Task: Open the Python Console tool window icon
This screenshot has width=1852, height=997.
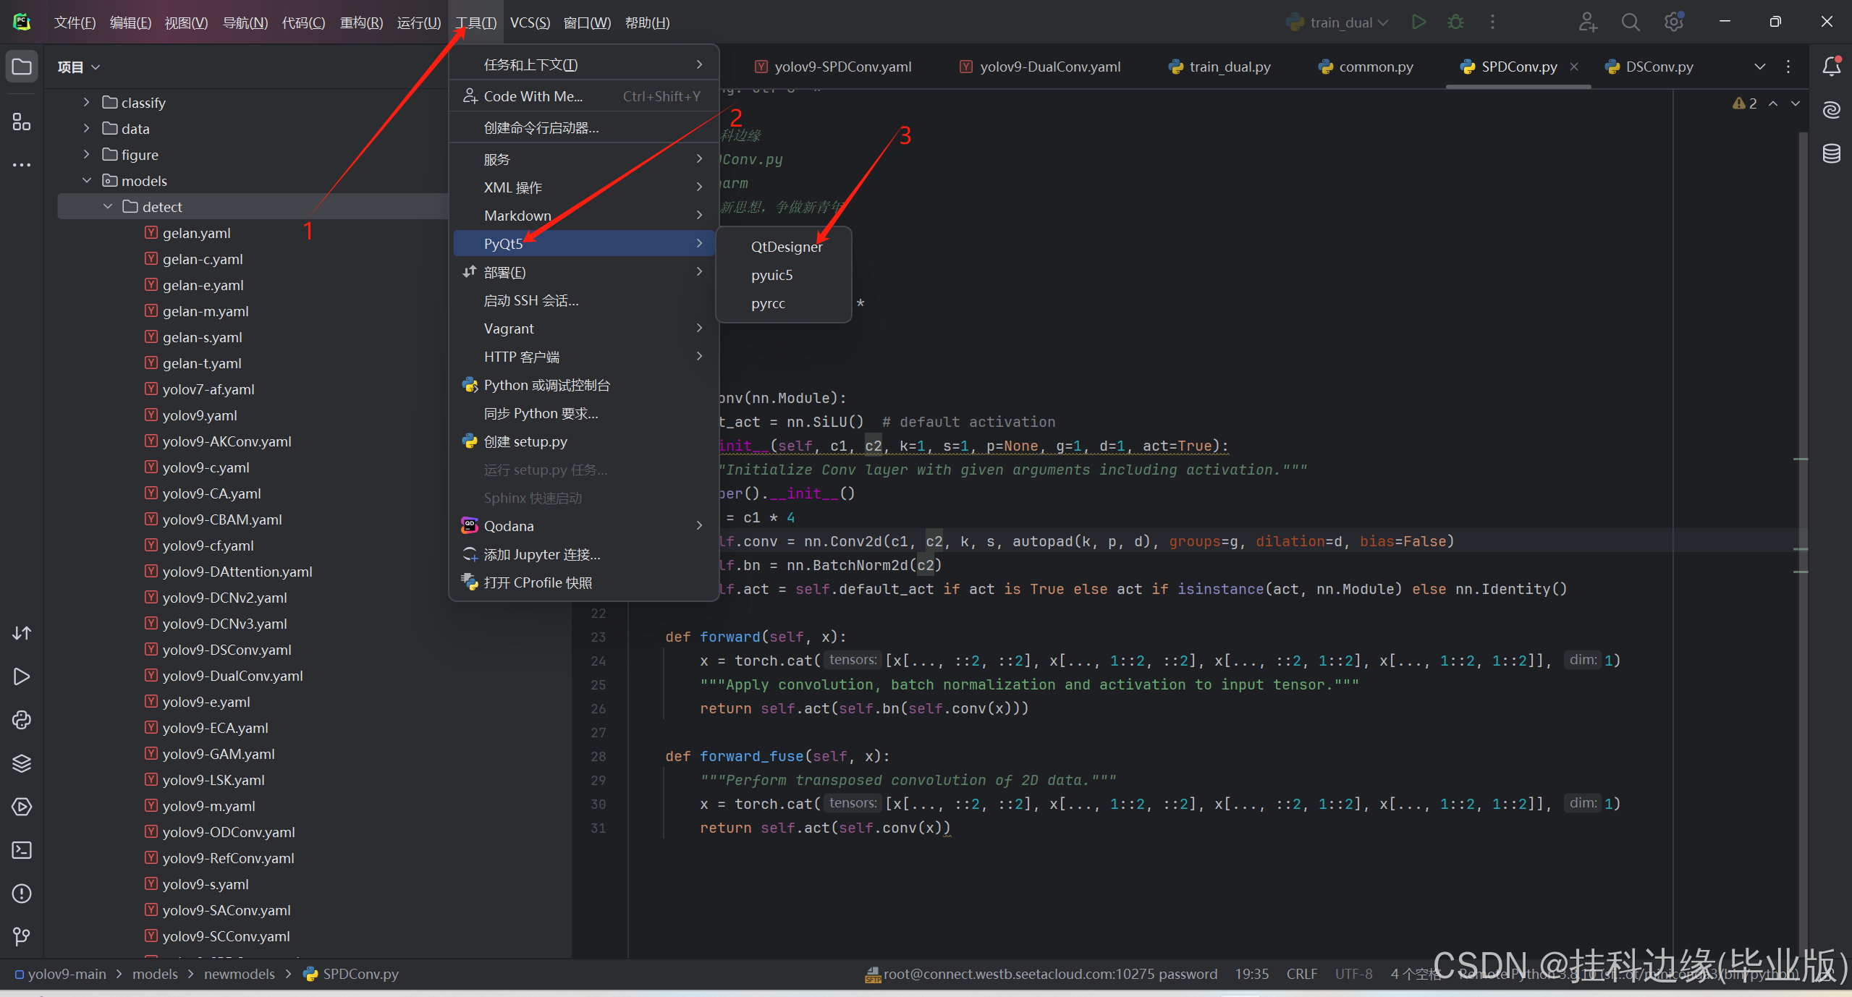Action: (x=22, y=720)
